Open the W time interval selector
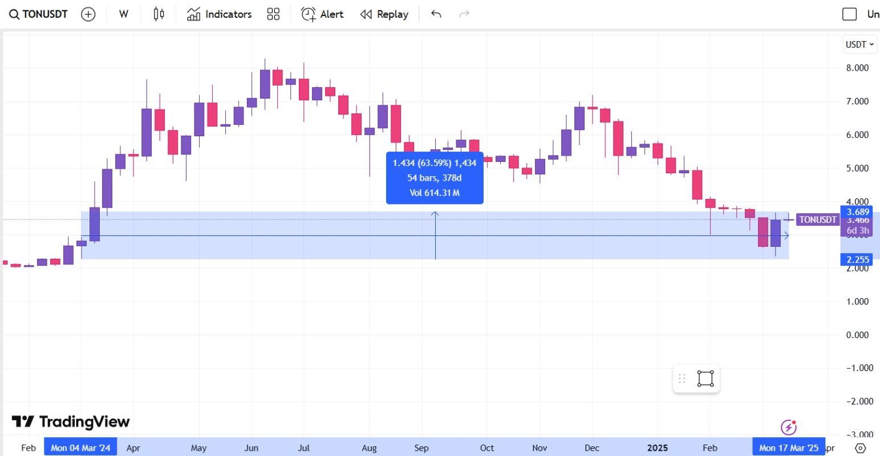The image size is (880, 456). 123,14
